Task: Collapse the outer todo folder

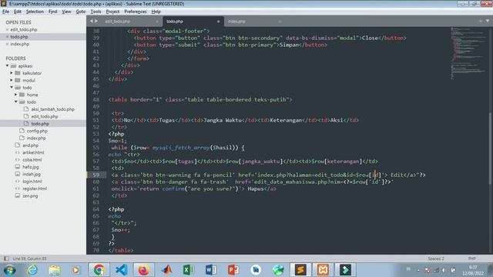Action: 12,87
